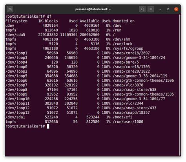Click the '/run/lock' mount point

pyautogui.click(x=122, y=44)
